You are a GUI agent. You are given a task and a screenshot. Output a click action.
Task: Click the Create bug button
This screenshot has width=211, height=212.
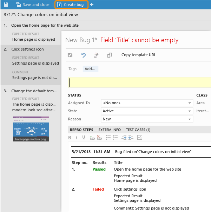pyautogui.click(x=71, y=5)
